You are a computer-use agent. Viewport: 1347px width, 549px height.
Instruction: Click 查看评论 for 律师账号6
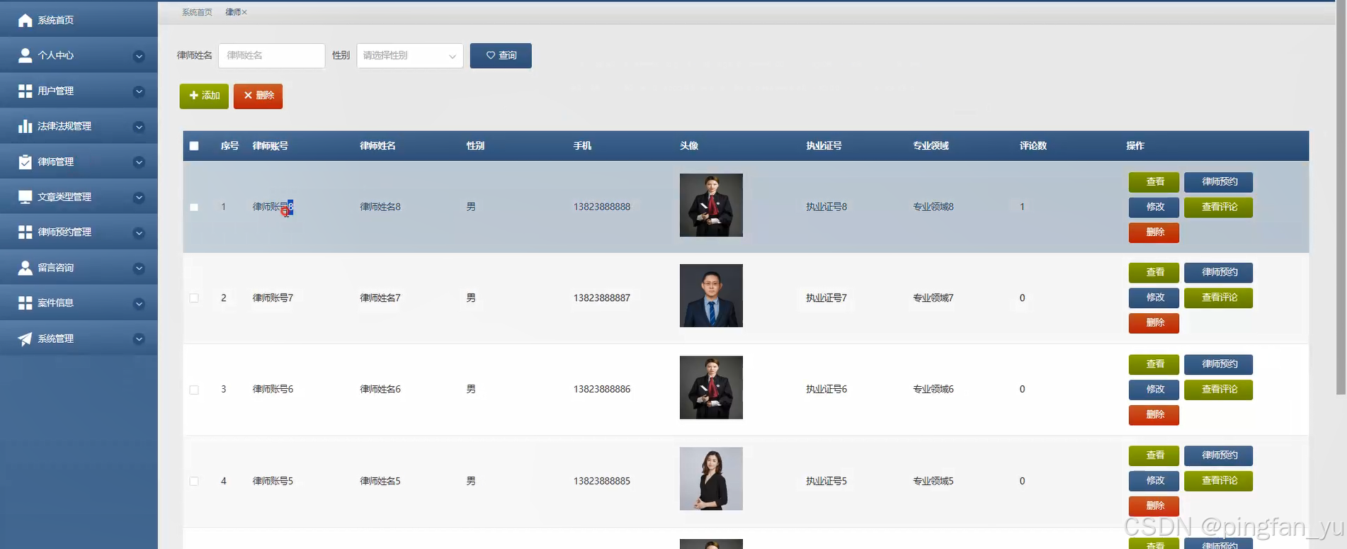[1218, 390]
